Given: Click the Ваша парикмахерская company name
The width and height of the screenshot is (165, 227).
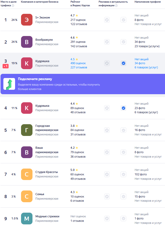Looking at the screenshot, I should click(x=47, y=150).
